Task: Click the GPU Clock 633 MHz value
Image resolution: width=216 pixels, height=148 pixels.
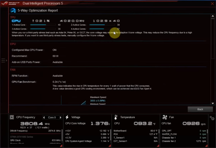Action: [56, 140]
